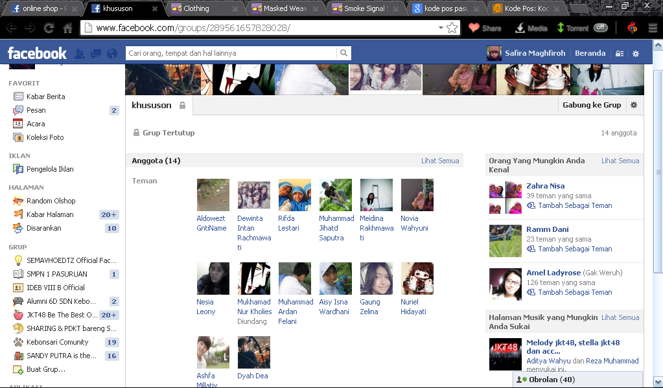This screenshot has width=663, height=388.
Task: Open friend requests icon in Facebook header
Action: (80, 54)
